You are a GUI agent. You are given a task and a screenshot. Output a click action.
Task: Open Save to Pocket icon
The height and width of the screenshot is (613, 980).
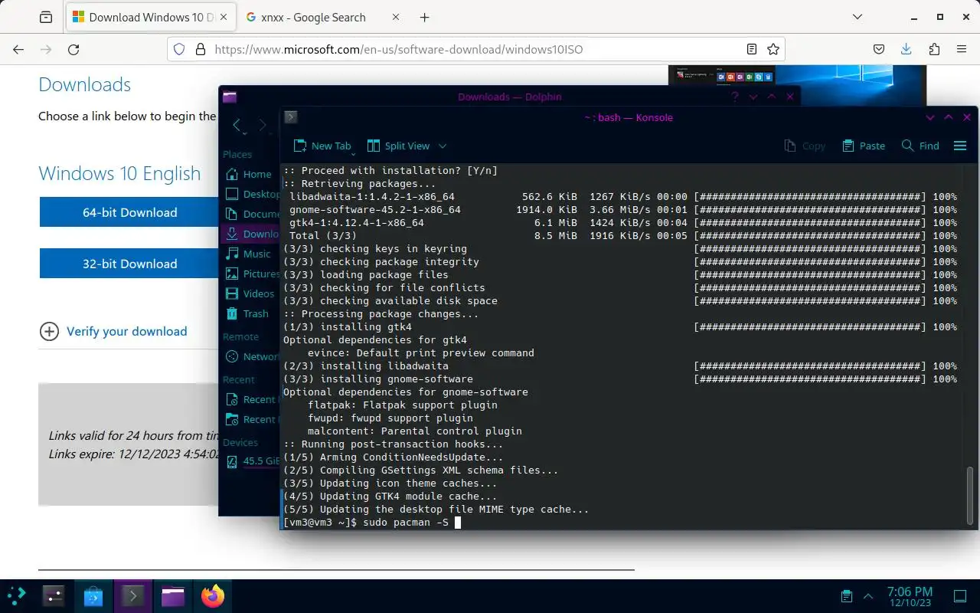click(879, 49)
